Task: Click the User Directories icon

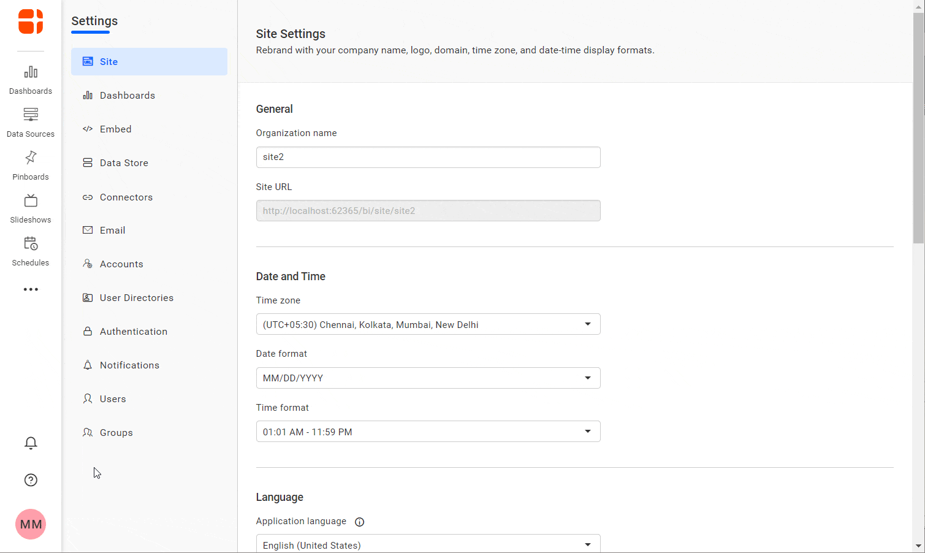Action: coord(88,297)
